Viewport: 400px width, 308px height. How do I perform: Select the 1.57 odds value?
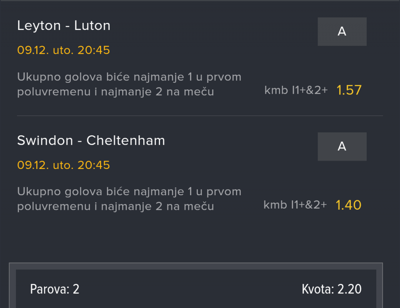[x=349, y=90]
